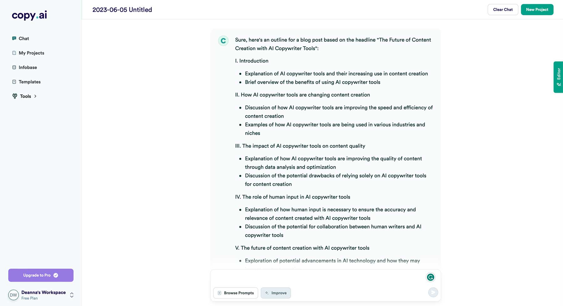Click the Clear Chat button
The image size is (563, 306).
click(503, 9)
